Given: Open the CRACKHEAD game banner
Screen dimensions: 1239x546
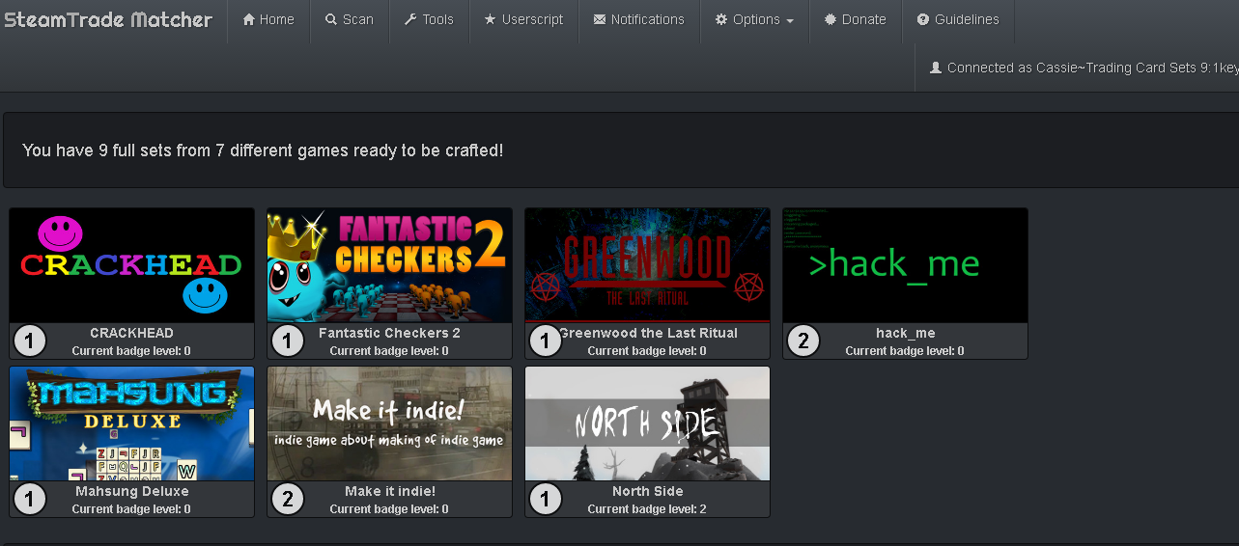Looking at the screenshot, I should click(132, 265).
